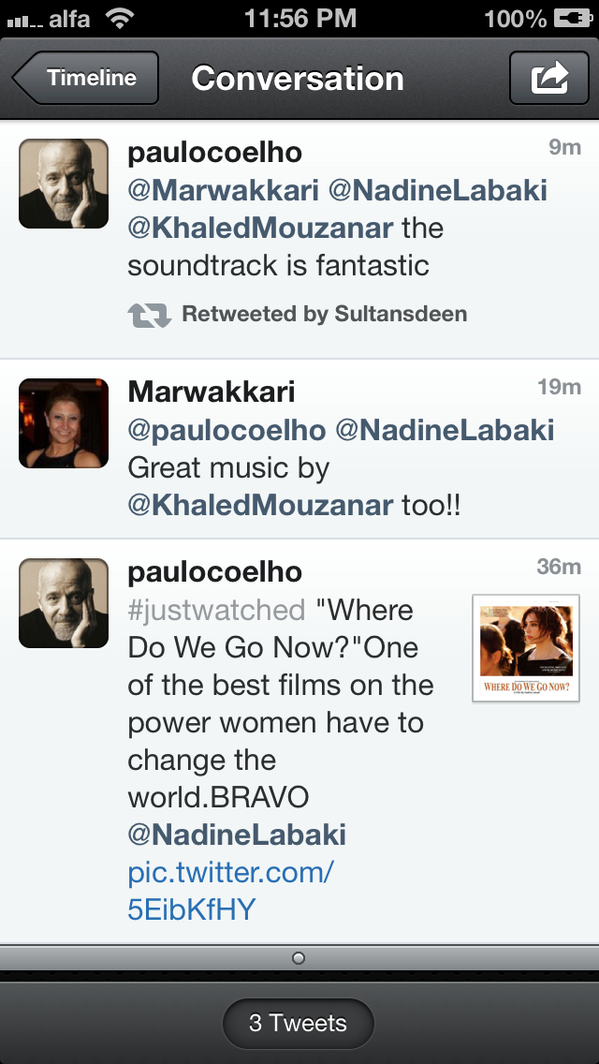Tap the retweet icon under first tweet
This screenshot has height=1064, width=599.
click(x=149, y=315)
